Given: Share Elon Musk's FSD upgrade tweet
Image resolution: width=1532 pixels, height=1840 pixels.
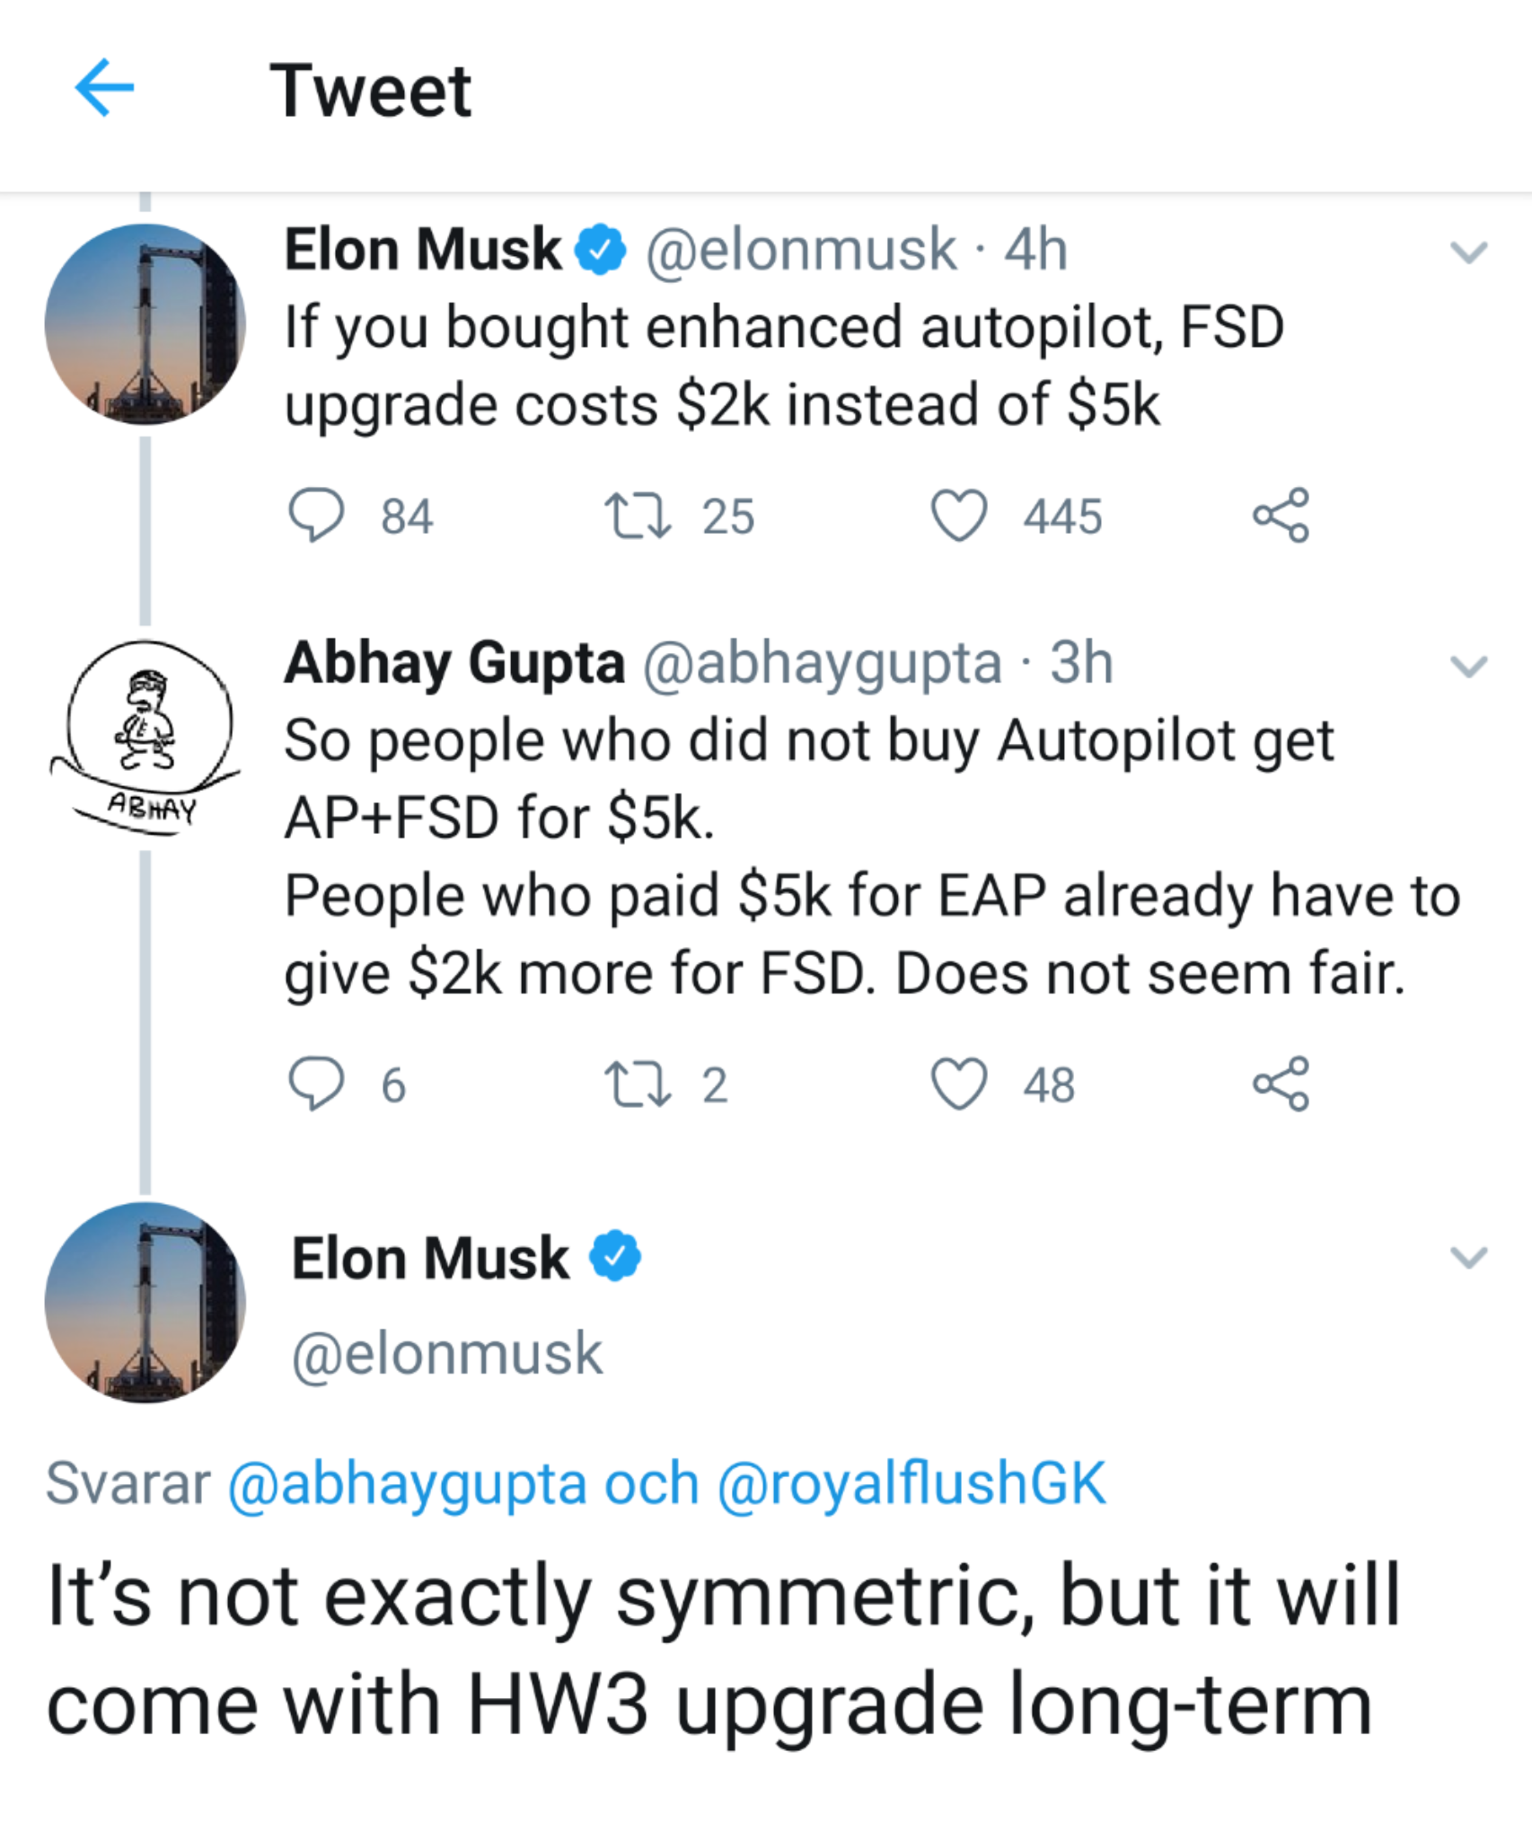Looking at the screenshot, I should [x=1281, y=516].
